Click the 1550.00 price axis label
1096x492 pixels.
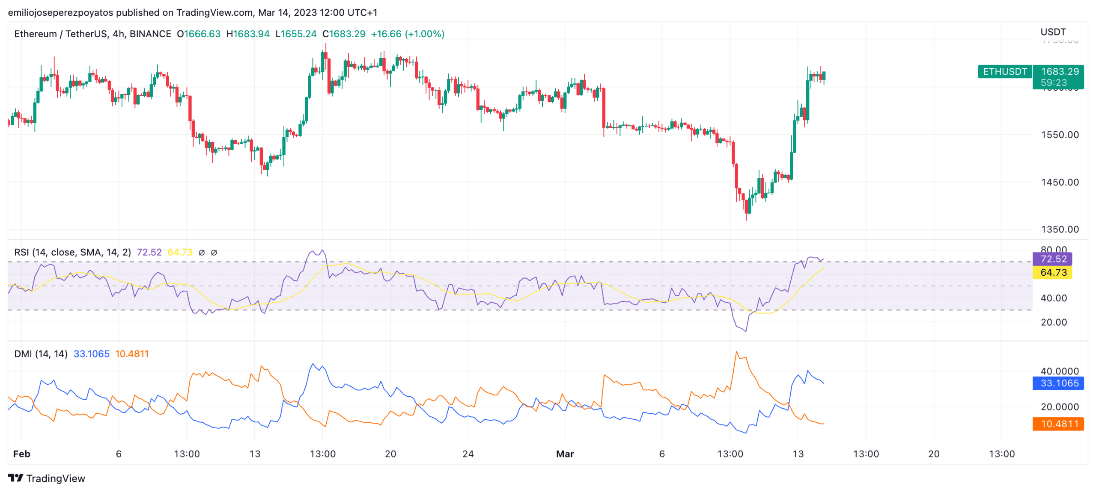click(x=1060, y=135)
